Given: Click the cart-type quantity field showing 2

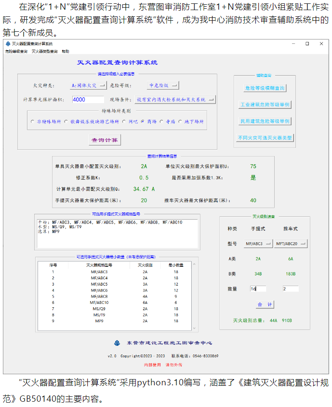Looking at the screenshot, I should coord(291,289).
